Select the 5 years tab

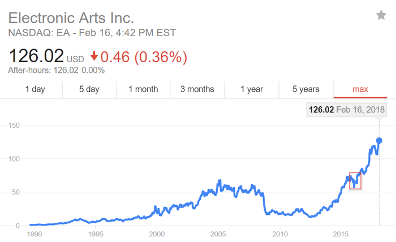click(306, 89)
